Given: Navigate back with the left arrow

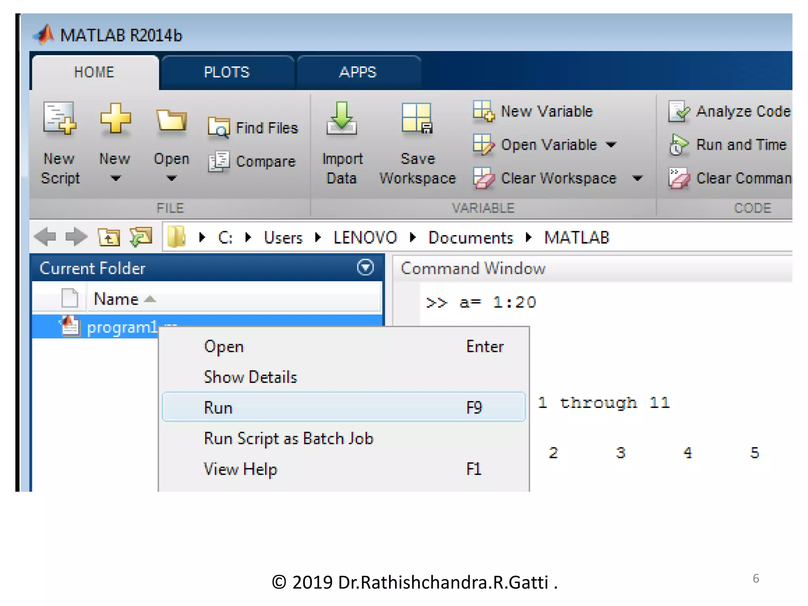Looking at the screenshot, I should [x=45, y=238].
